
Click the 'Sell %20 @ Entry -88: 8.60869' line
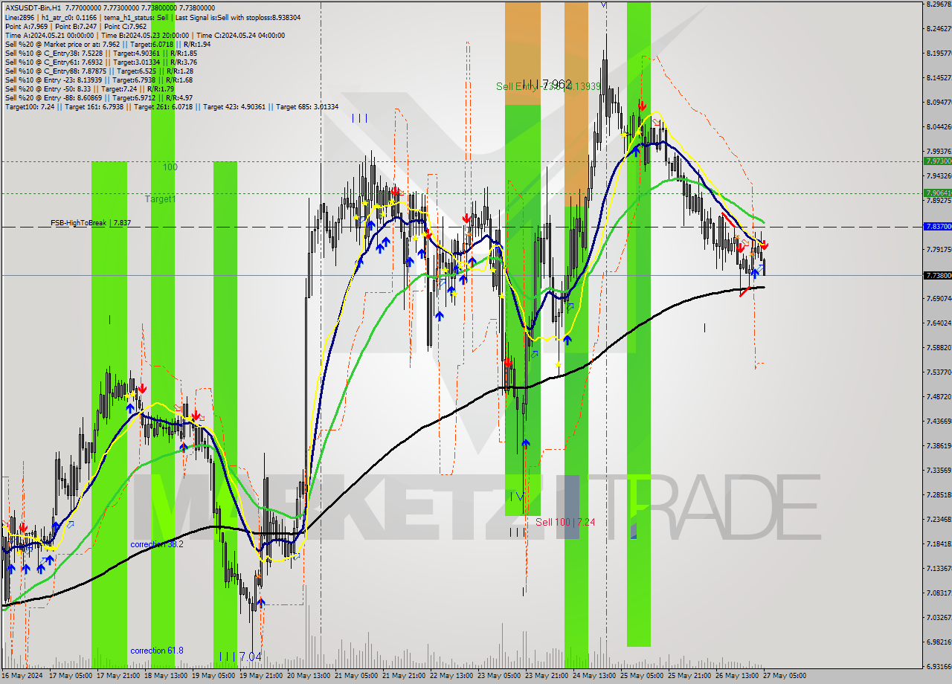point(99,98)
